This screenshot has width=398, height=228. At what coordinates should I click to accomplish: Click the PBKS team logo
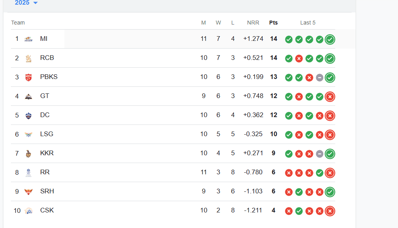click(28, 77)
